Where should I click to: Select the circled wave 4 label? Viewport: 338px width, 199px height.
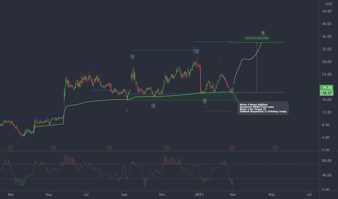[x=205, y=101]
